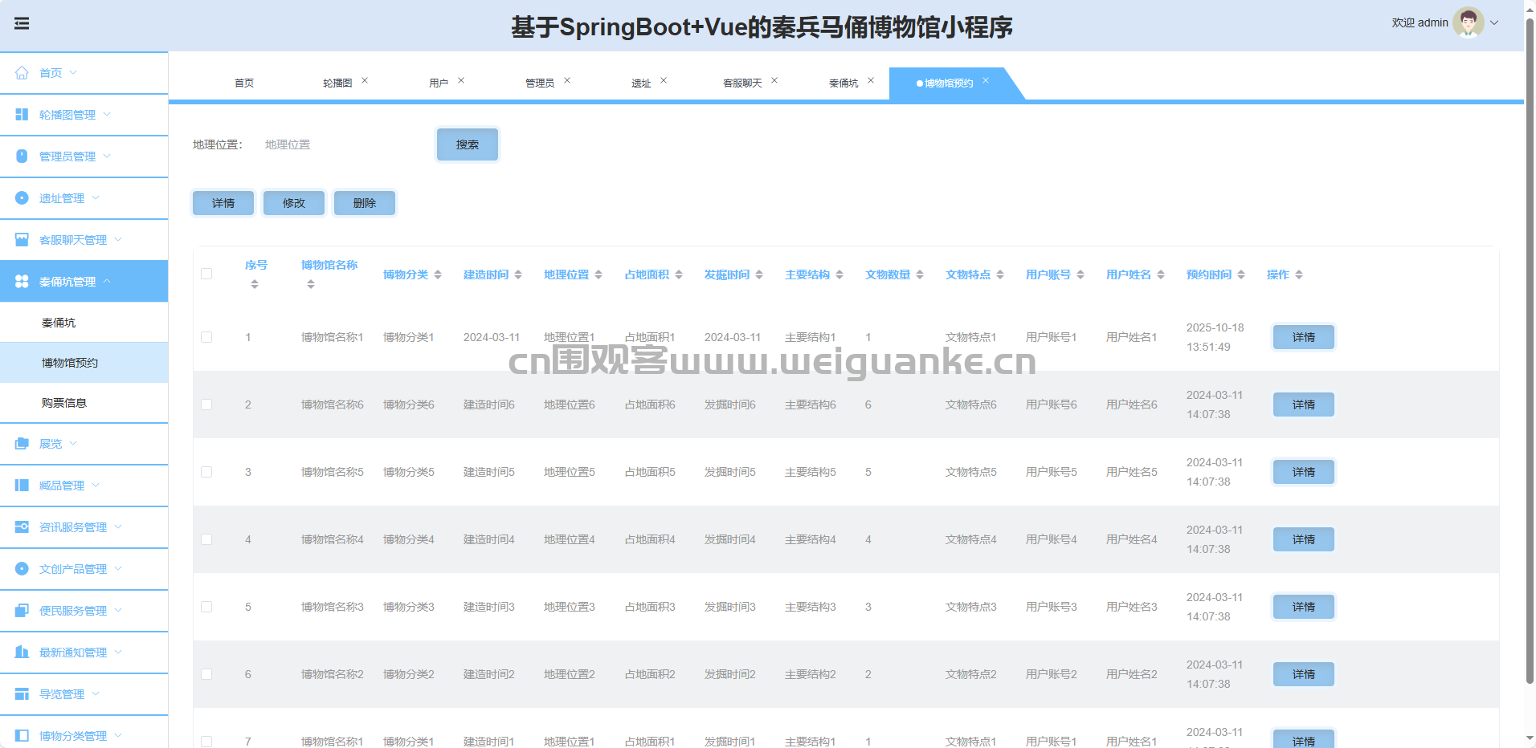Click the 客服聊天管理 sidebar icon
The width and height of the screenshot is (1536, 748).
click(x=22, y=240)
